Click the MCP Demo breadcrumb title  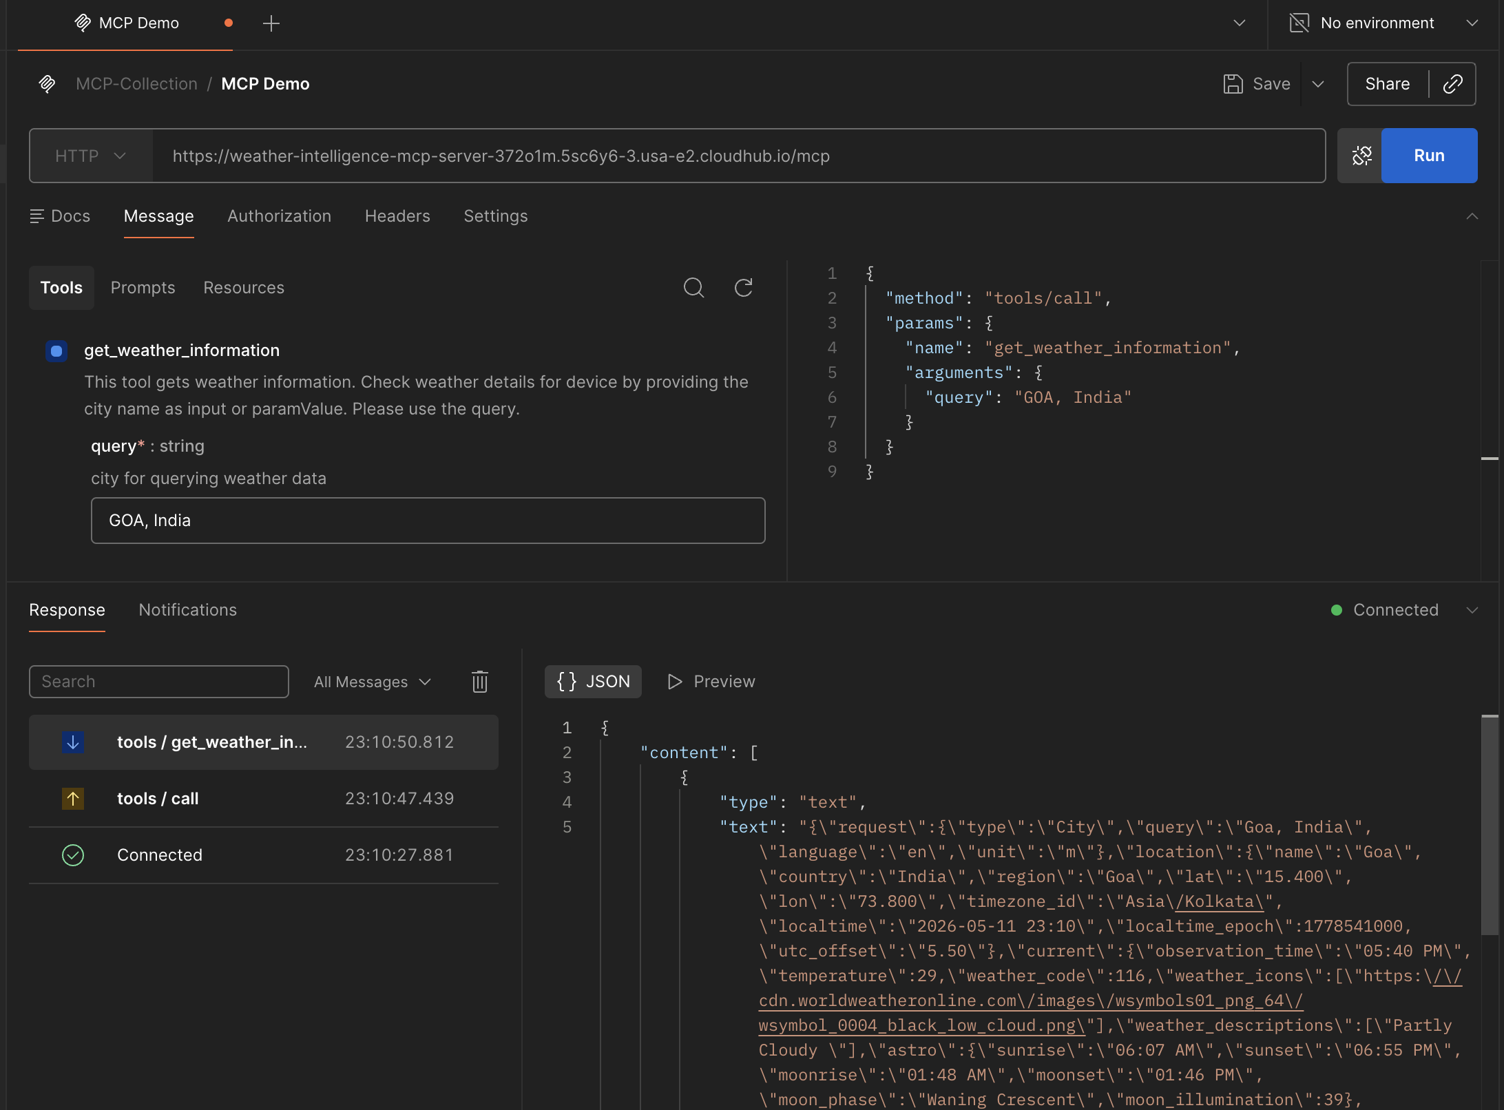[265, 84]
